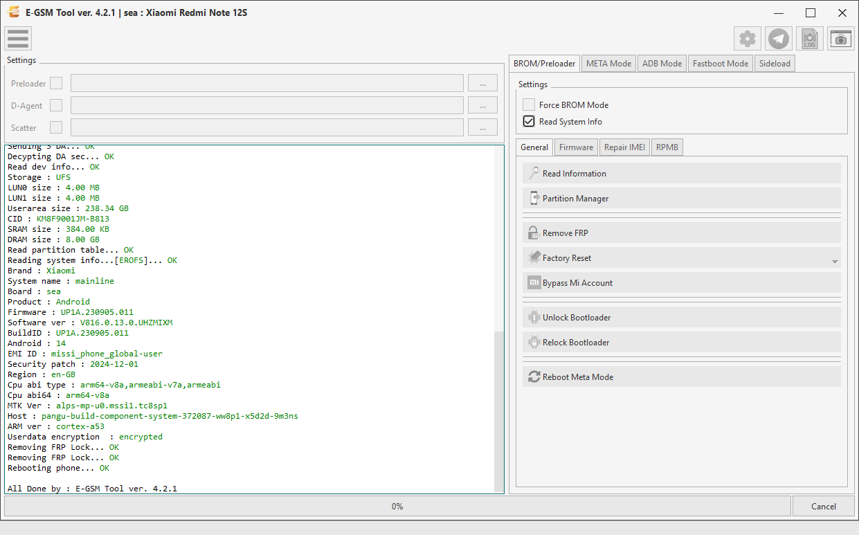
Task: Click the Unlock Bootloader android icon
Action: pos(534,317)
